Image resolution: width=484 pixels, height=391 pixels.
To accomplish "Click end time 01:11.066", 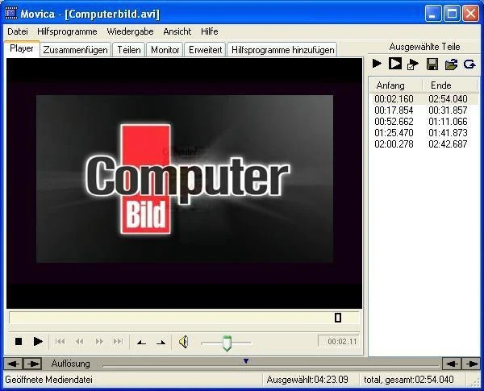I will pos(448,121).
